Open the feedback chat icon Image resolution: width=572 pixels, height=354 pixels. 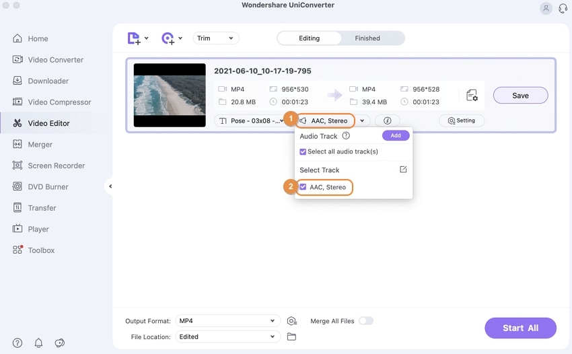pos(59,343)
